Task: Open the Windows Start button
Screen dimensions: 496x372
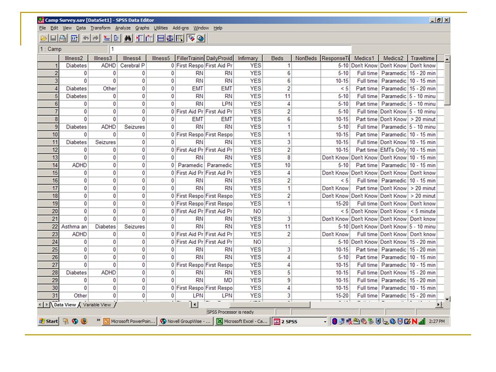Action: coord(49,321)
